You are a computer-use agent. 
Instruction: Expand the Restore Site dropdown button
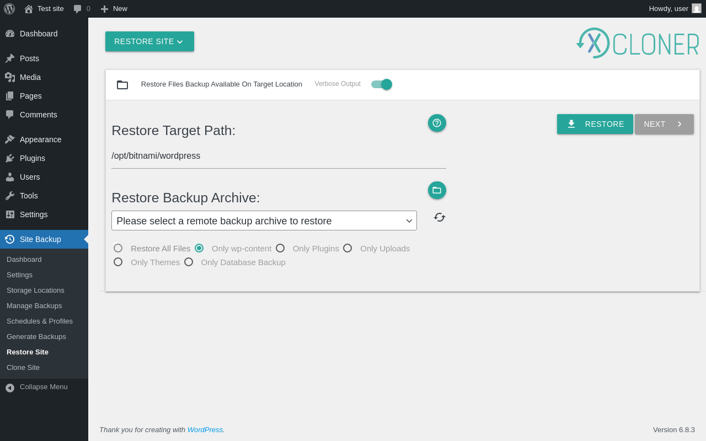(149, 41)
